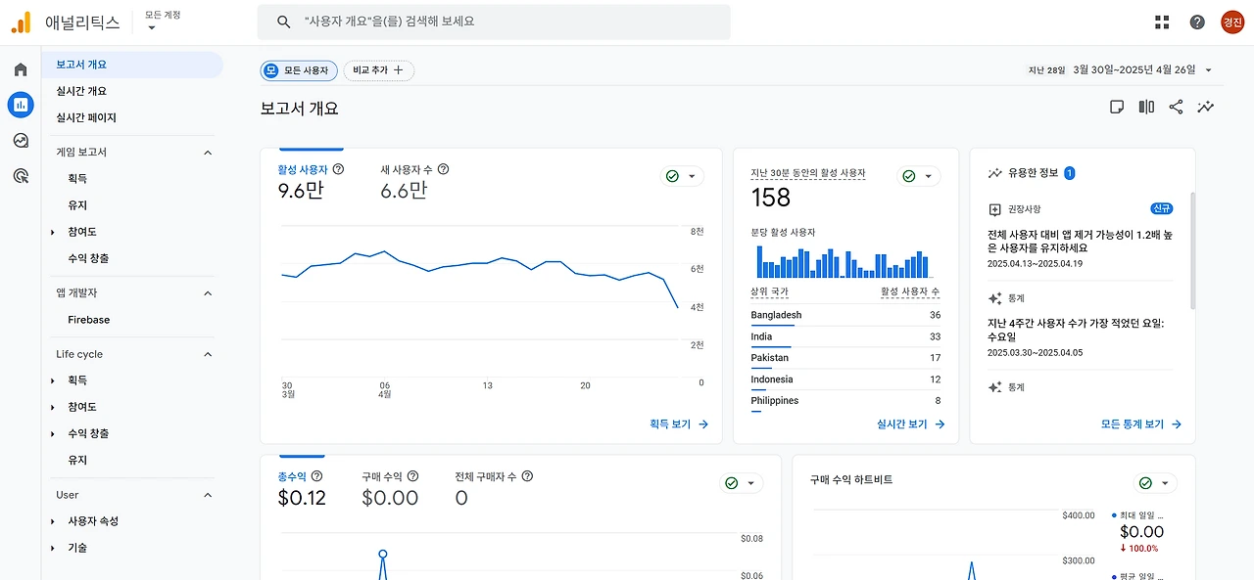1254x580 pixels.
Task: Click help icon next to 총수익
Action: pos(316,476)
